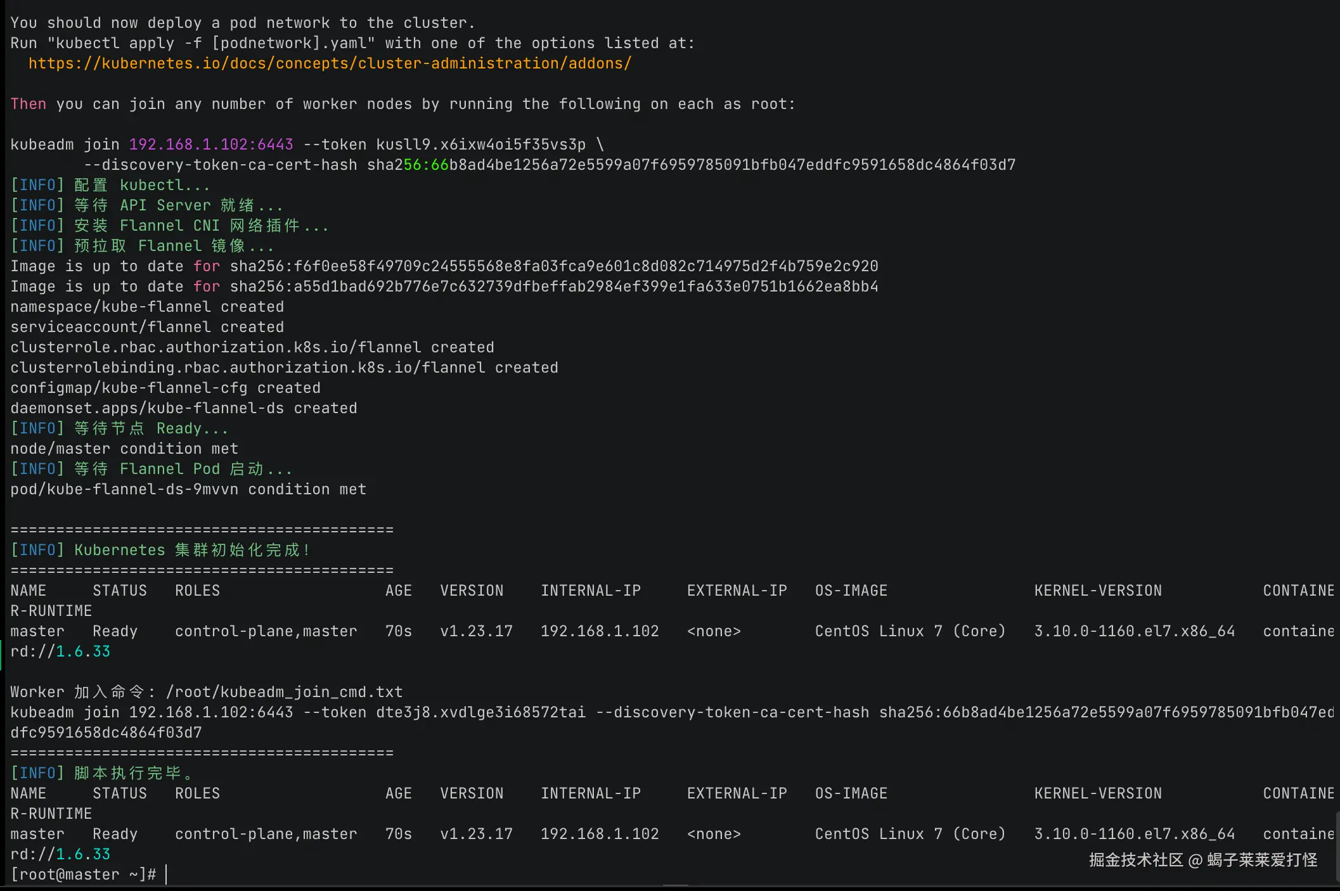Click the watermark text at bottom right
The width and height of the screenshot is (1340, 891).
point(1202,860)
